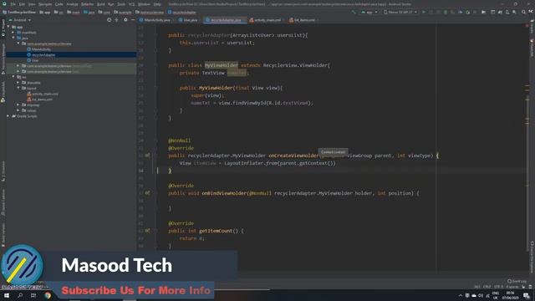Open the Build menu
Viewport: 535px width, 301px height.
pyautogui.click(x=101, y=4)
